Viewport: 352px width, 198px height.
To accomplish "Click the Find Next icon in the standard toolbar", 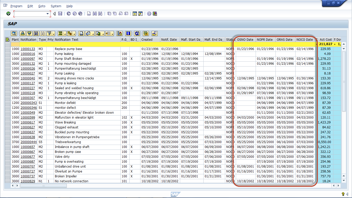I will tap(100, 14).
